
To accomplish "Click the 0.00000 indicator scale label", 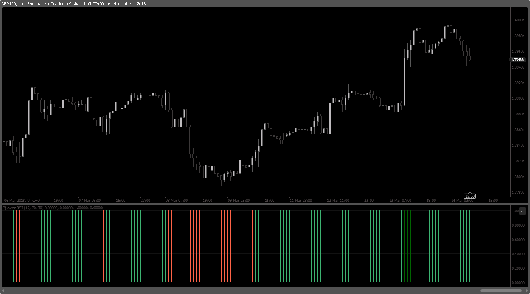I will click(x=518, y=283).
